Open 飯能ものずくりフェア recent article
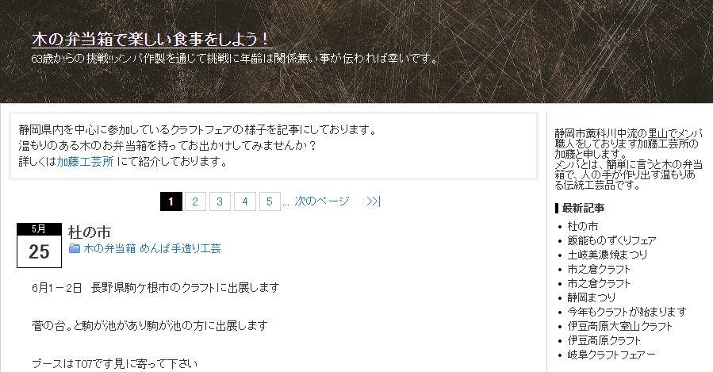 point(611,240)
